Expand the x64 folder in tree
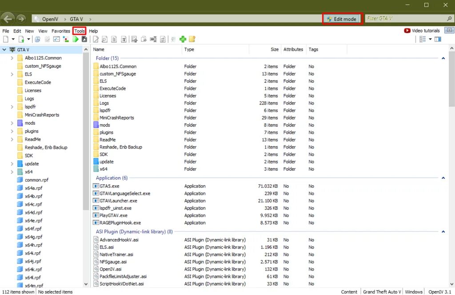 click(12, 172)
